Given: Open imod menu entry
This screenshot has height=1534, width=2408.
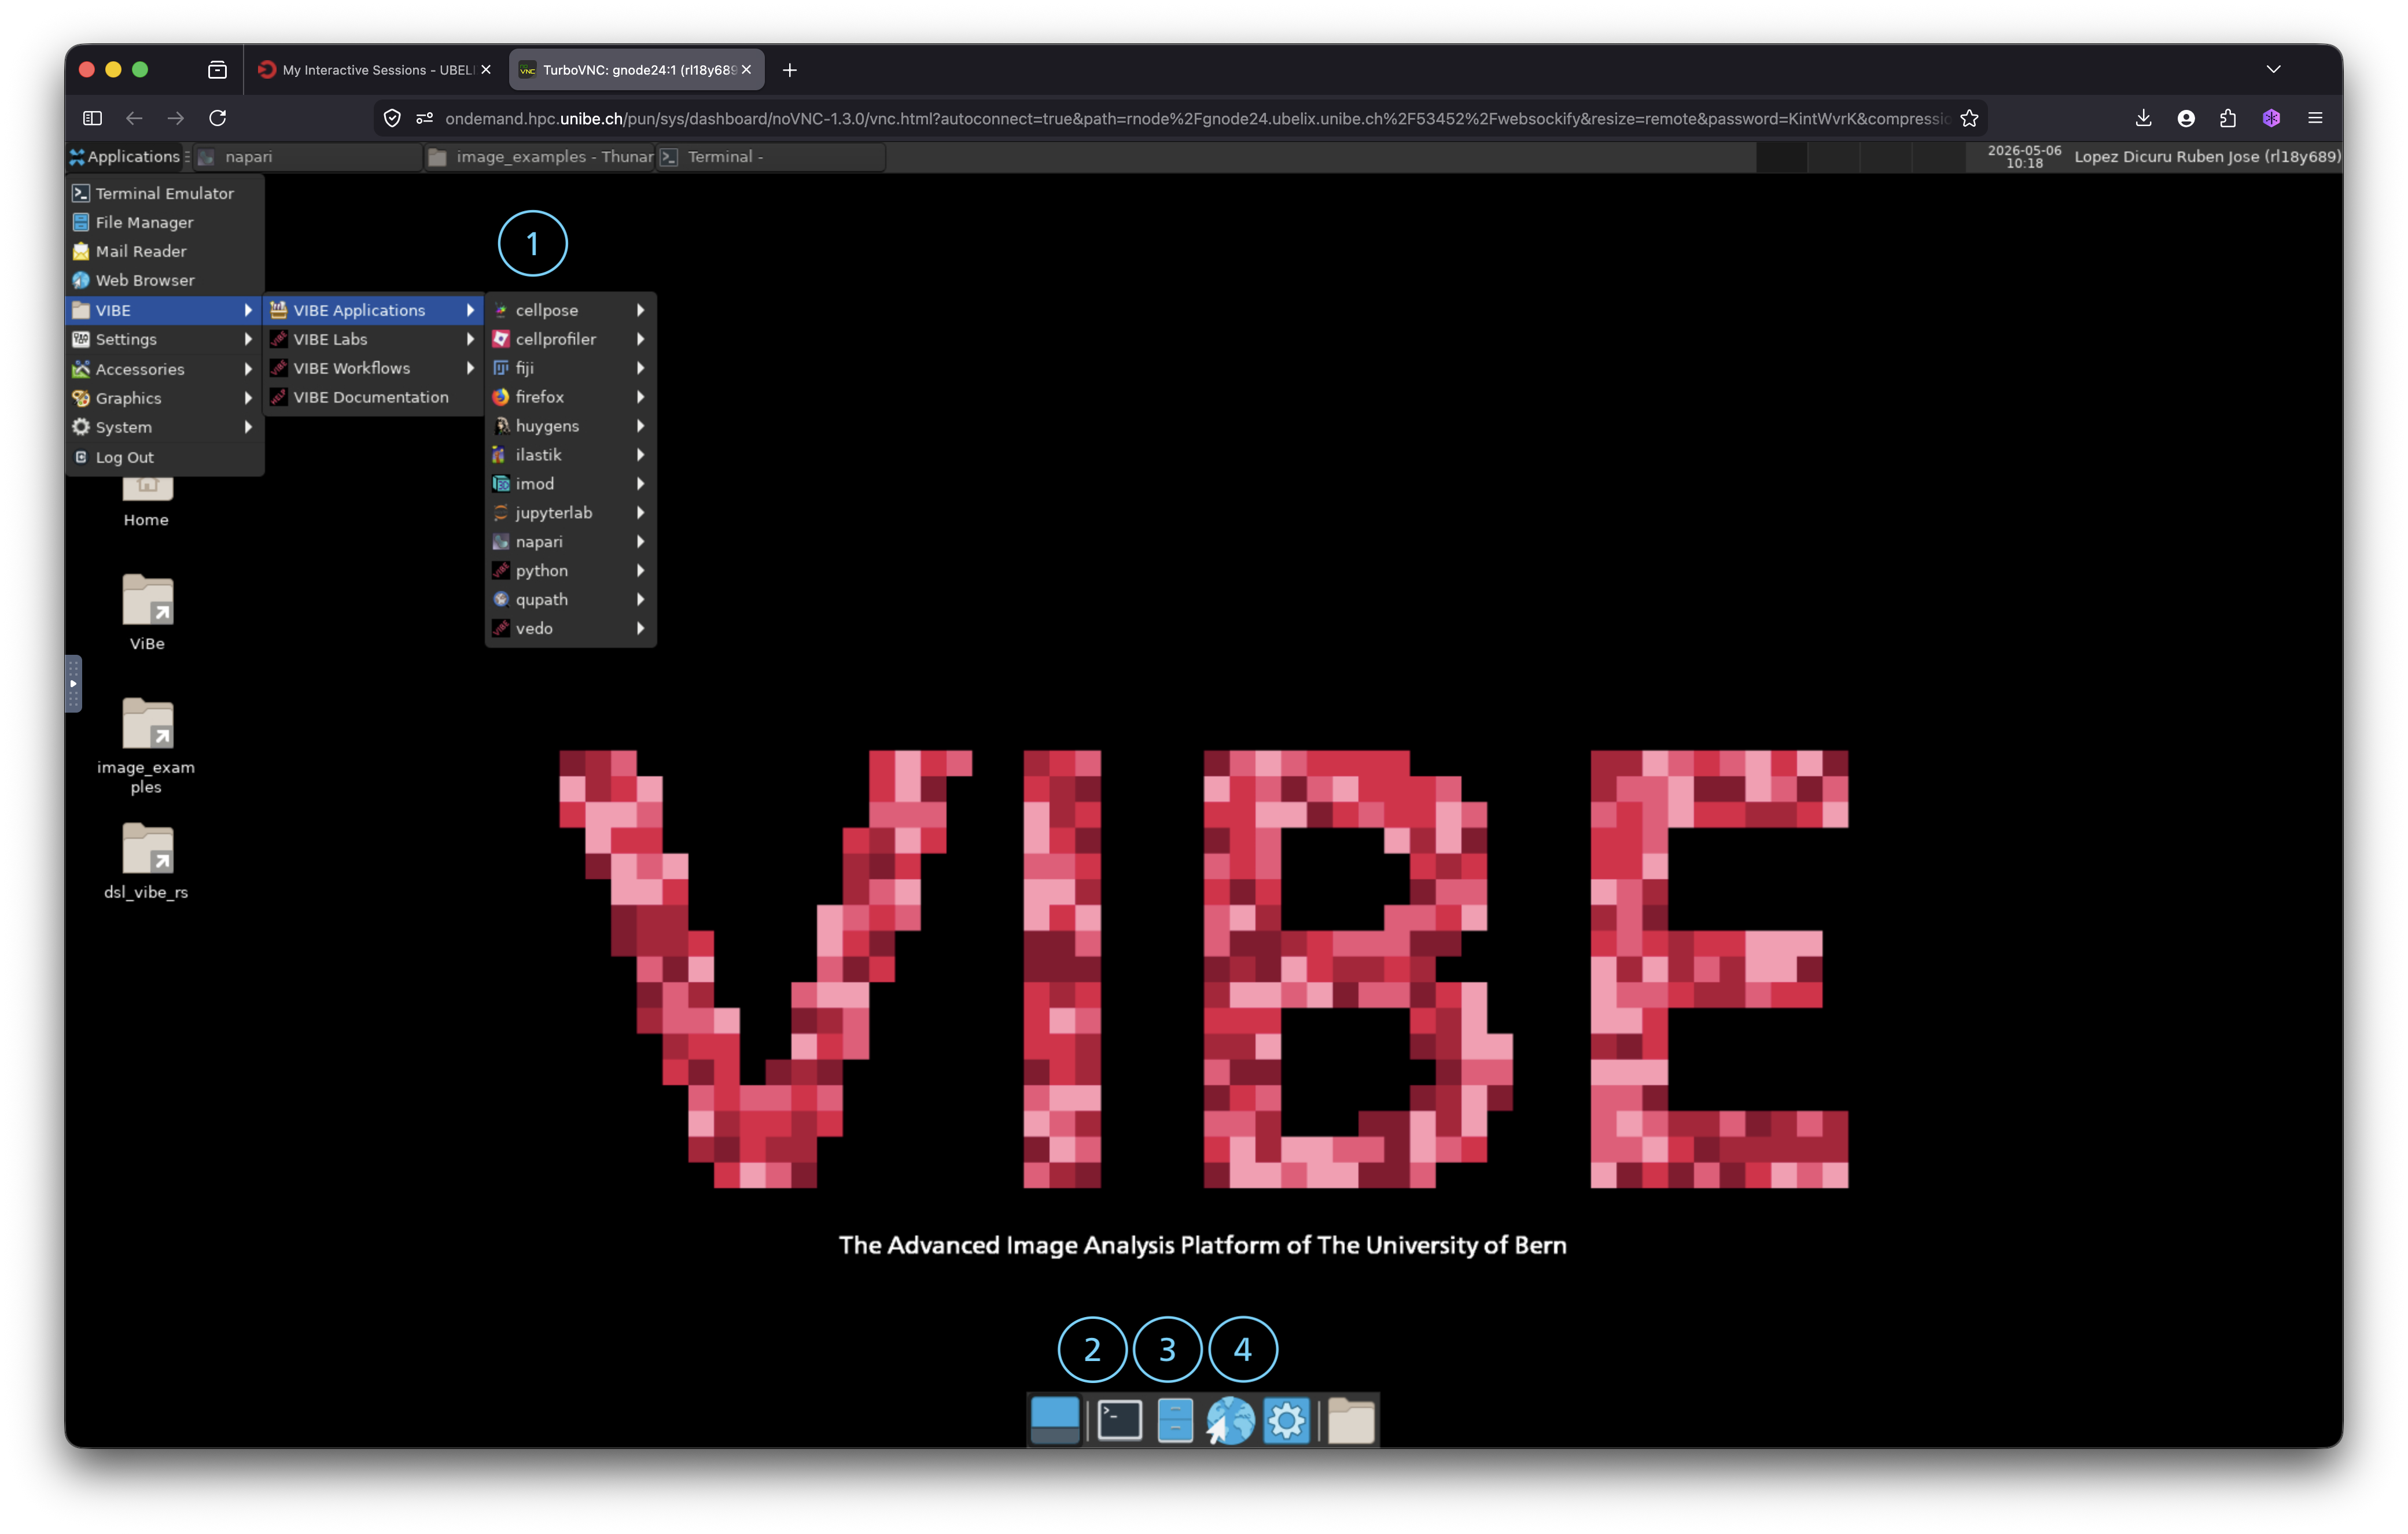Looking at the screenshot, I should pos(570,484).
